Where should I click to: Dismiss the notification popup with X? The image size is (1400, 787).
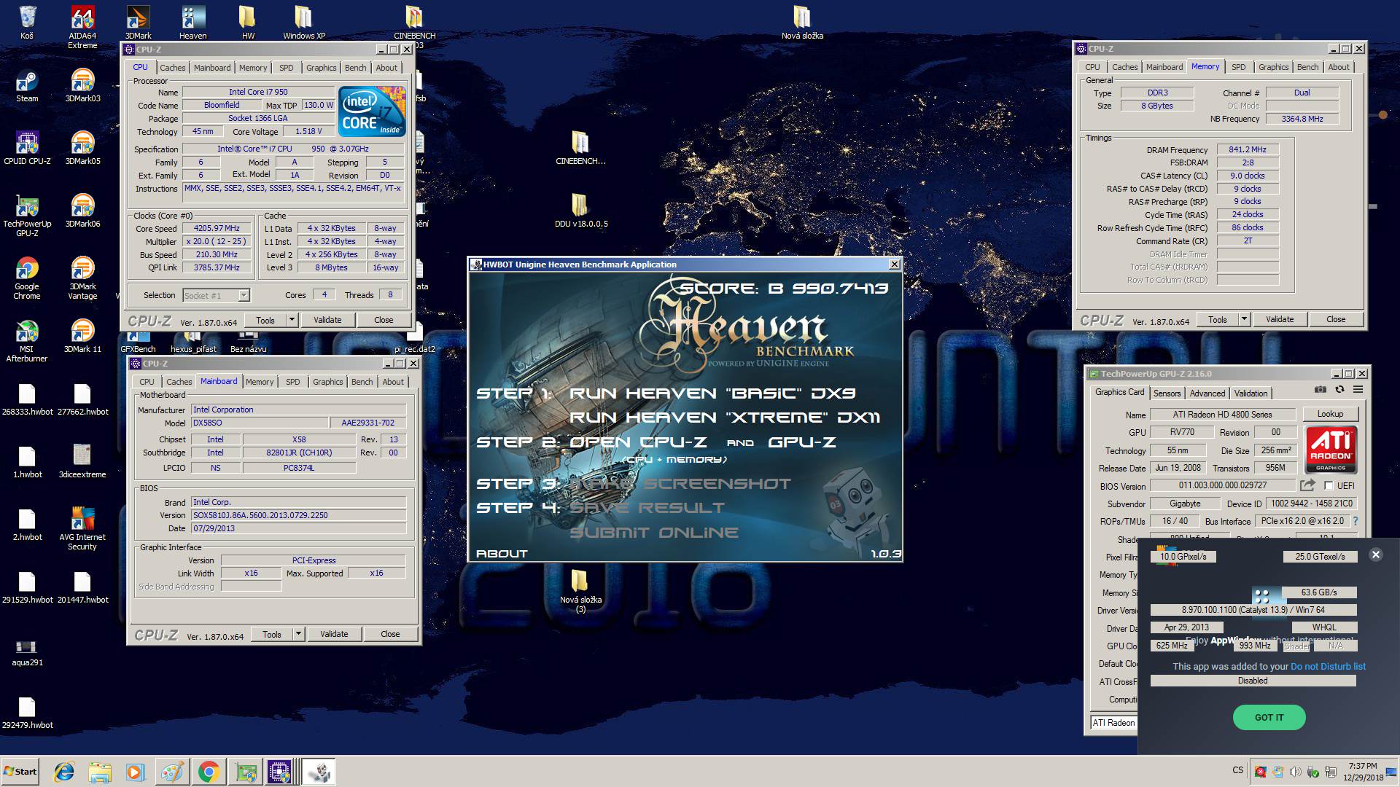pos(1375,555)
